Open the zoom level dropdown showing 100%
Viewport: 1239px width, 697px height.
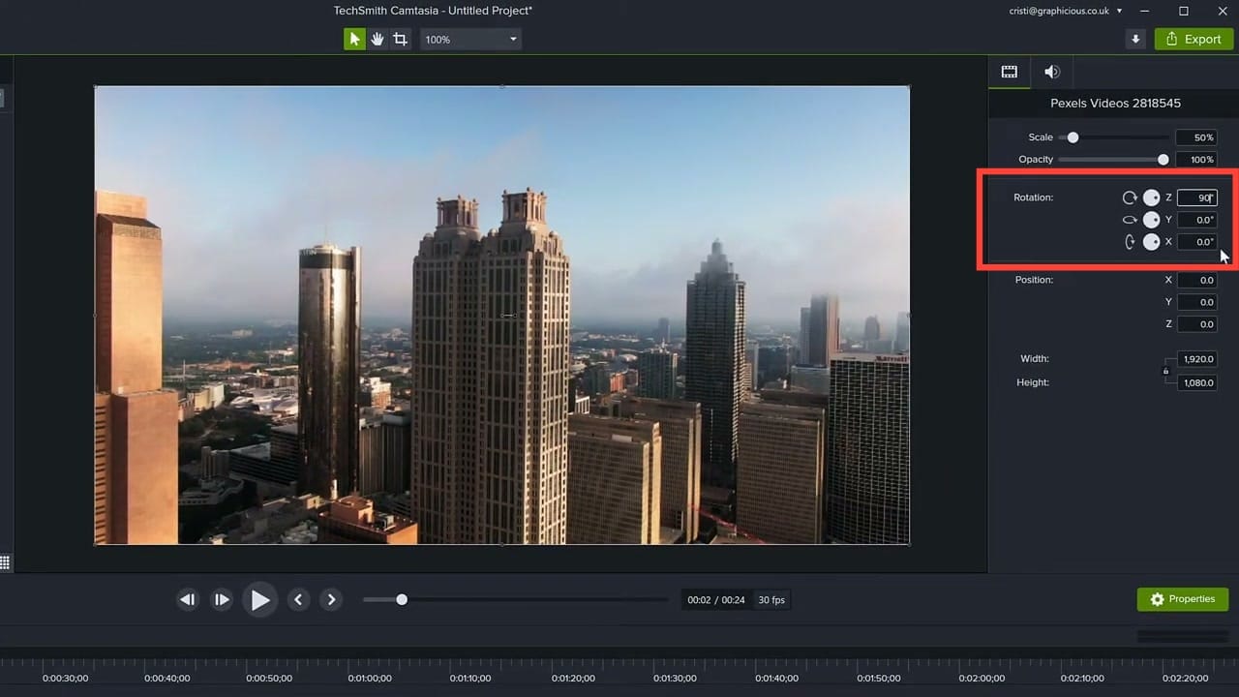point(469,39)
